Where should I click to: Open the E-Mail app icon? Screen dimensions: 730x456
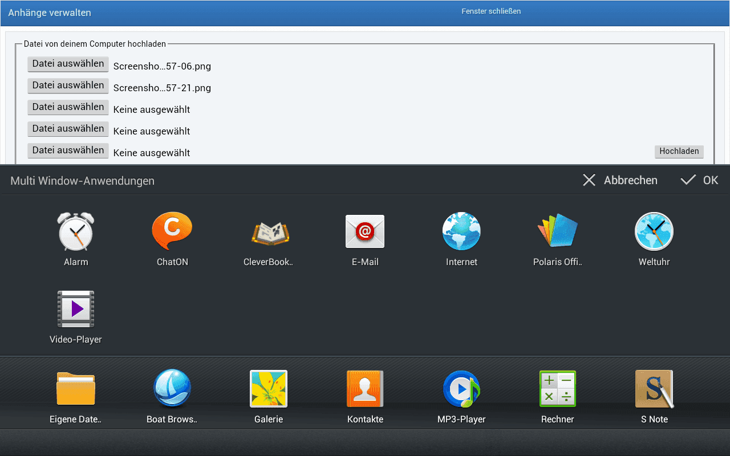[x=365, y=231]
